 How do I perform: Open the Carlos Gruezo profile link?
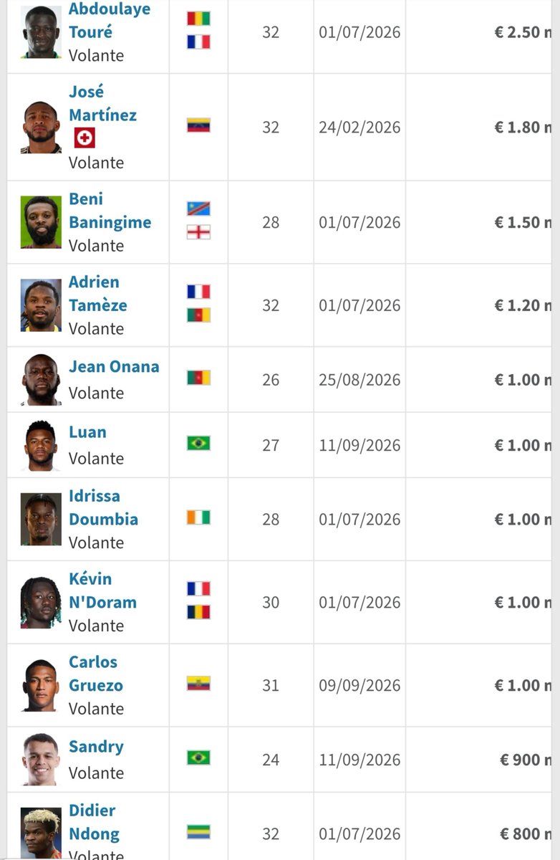(96, 674)
